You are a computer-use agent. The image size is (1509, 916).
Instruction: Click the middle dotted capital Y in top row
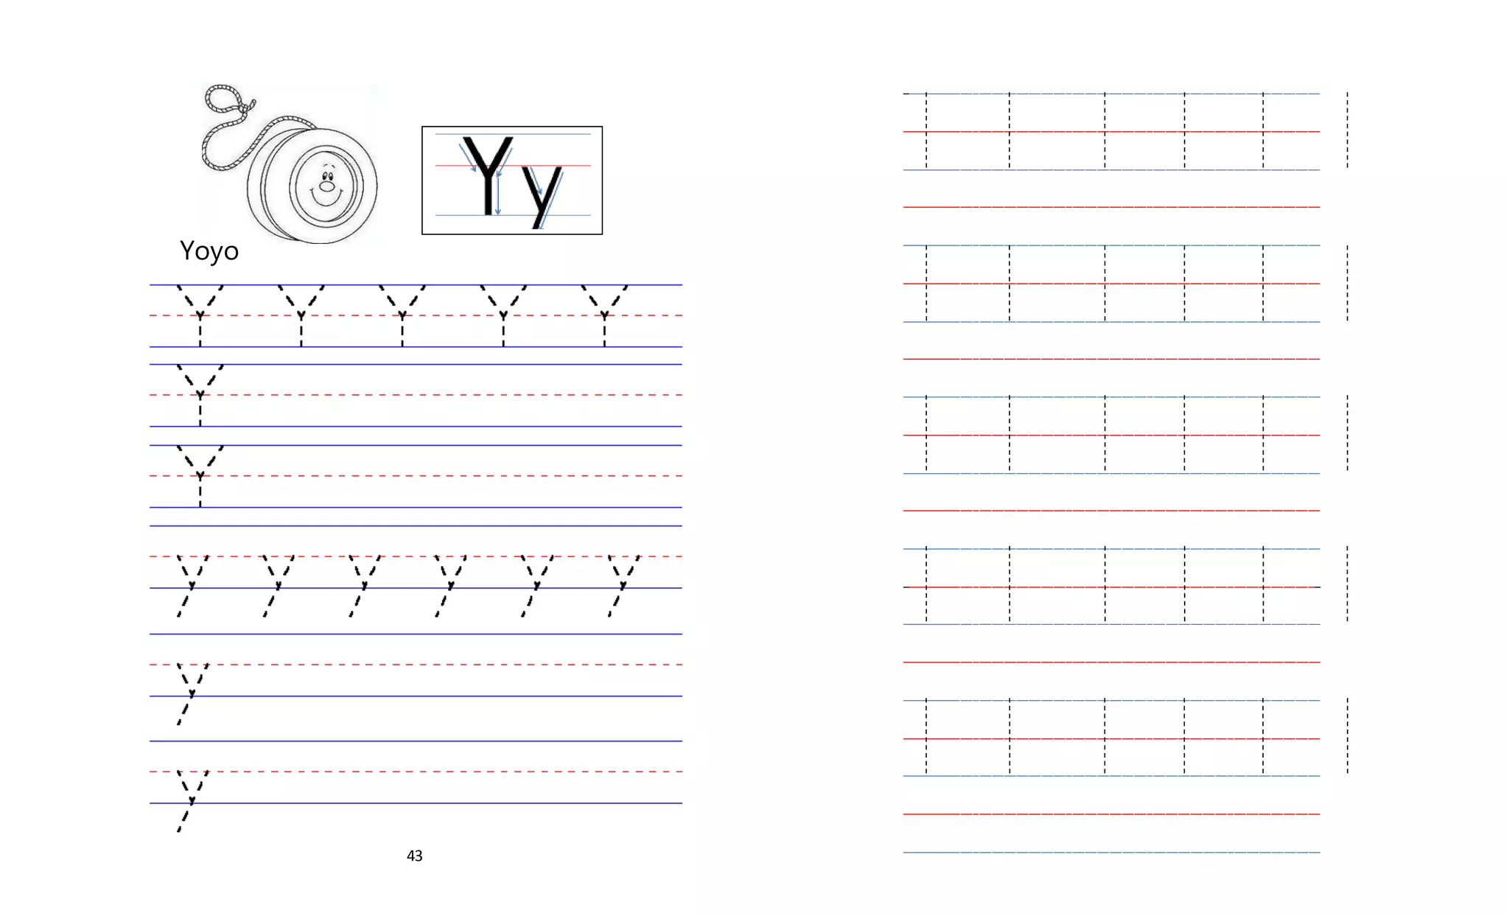point(402,315)
